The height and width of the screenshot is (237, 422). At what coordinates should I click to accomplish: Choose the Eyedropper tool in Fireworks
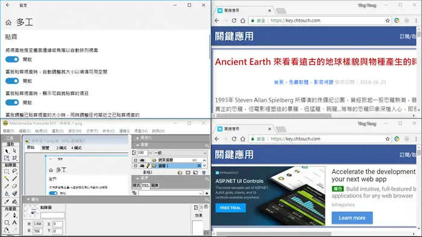pos(7,202)
